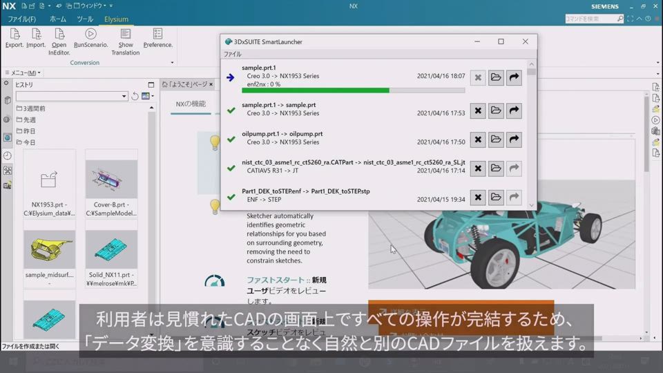Open ファイル menu in SmartLauncher window
This screenshot has width=663, height=373.
[x=232, y=54]
